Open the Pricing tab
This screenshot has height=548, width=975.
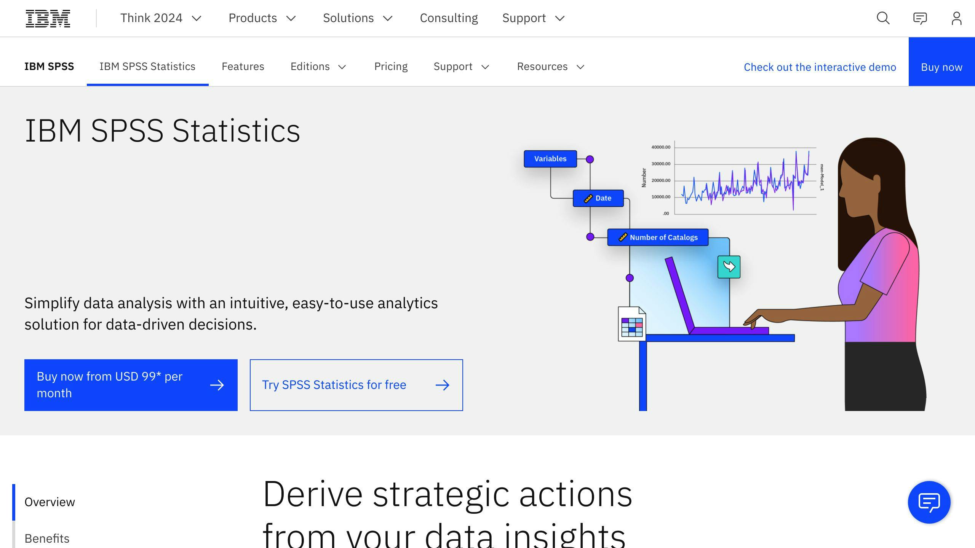391,67
